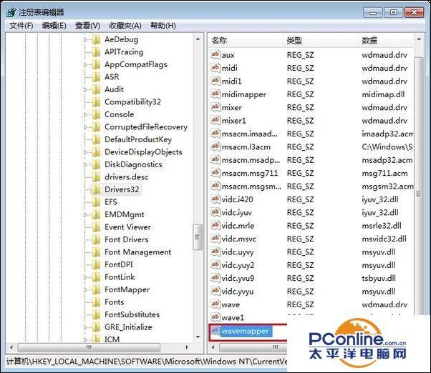Click the AeDebug folder icon

[96, 39]
